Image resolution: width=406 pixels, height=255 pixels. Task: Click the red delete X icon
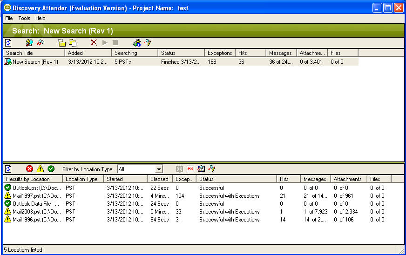[94, 43]
